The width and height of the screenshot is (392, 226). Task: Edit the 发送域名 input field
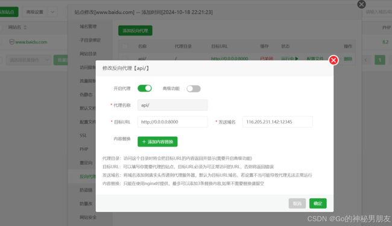pyautogui.click(x=277, y=122)
